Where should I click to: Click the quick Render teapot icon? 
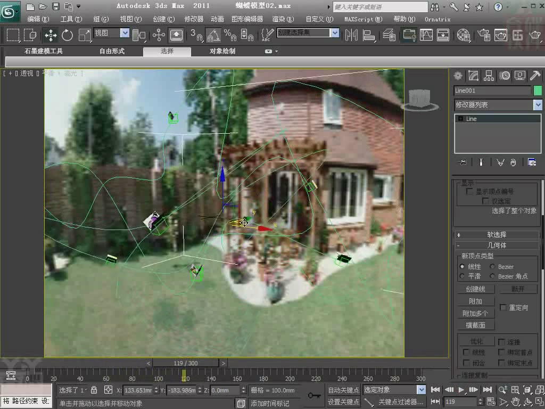coord(535,35)
